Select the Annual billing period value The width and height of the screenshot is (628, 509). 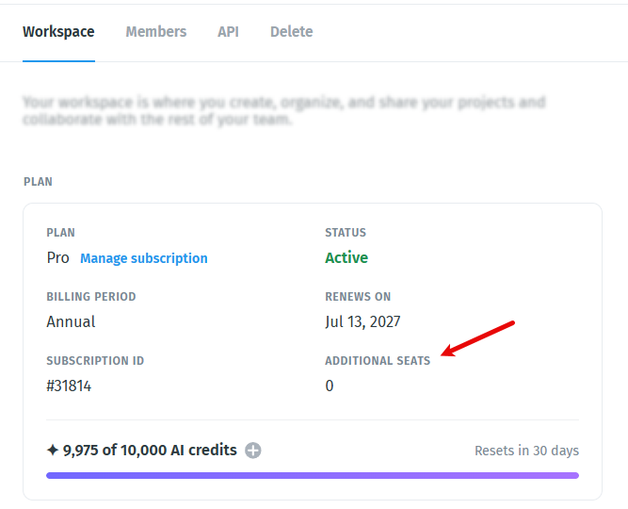71,321
